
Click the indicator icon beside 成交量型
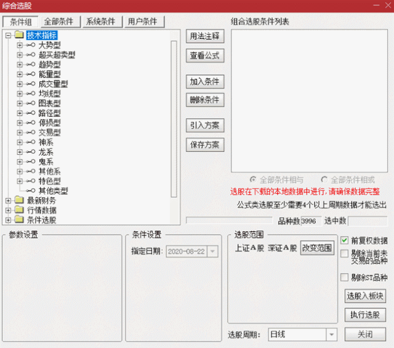tap(31, 84)
